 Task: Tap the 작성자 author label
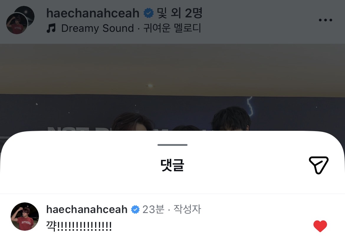[x=187, y=209]
